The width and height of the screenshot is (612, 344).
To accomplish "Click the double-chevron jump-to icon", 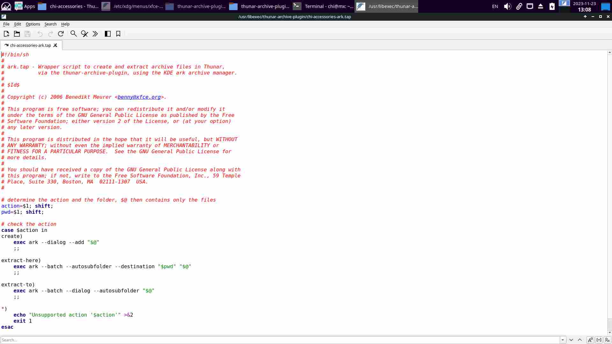I will point(95,34).
